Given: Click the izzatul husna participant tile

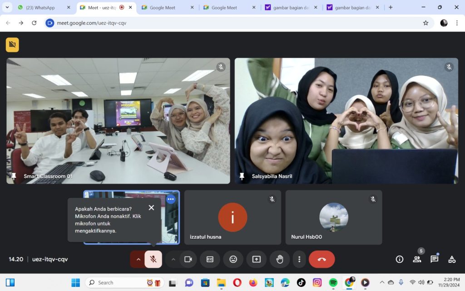Looking at the screenshot, I should 232,217.
